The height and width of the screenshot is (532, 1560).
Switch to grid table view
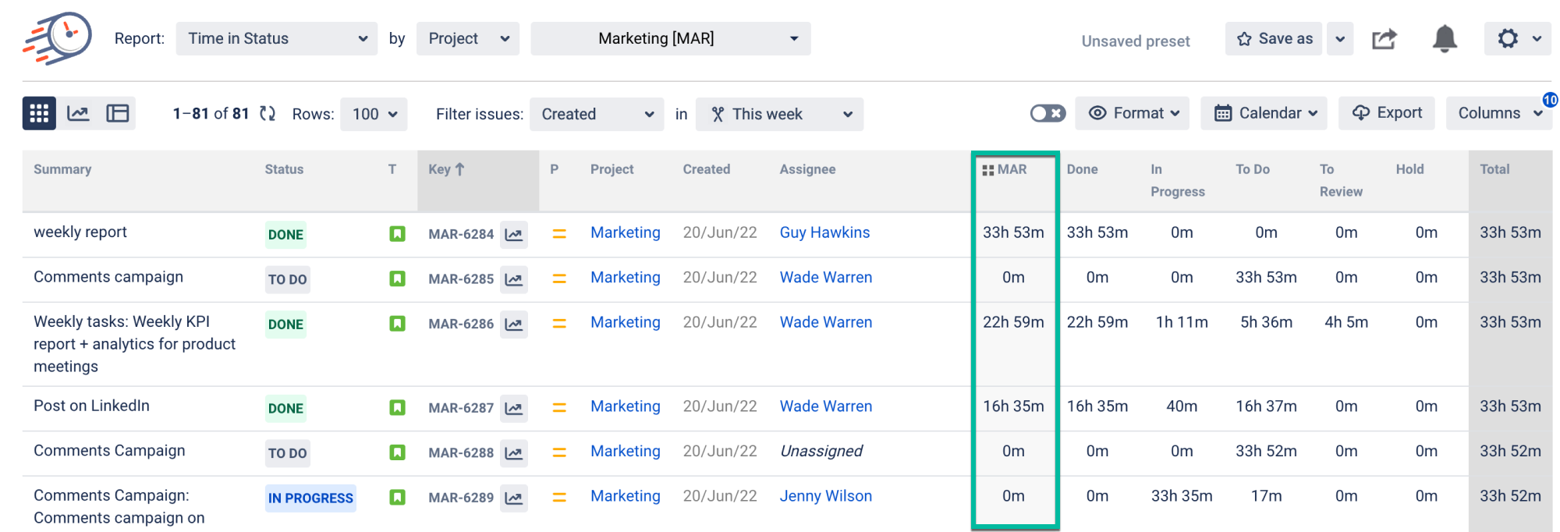(x=39, y=114)
